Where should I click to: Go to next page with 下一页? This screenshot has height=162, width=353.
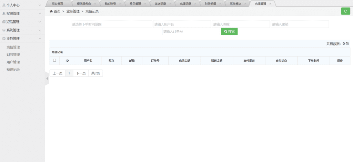point(81,73)
